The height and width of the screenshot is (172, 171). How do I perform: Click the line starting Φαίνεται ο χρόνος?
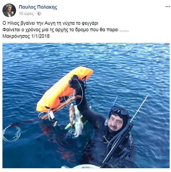pos(66,30)
